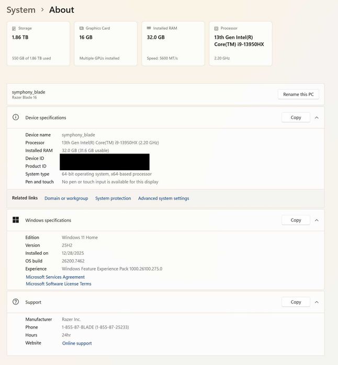Open the Online support website link
This screenshot has height=365, width=338.
coord(77,343)
